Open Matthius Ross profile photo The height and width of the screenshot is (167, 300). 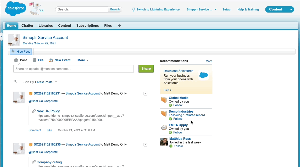pyautogui.click(x=164, y=142)
